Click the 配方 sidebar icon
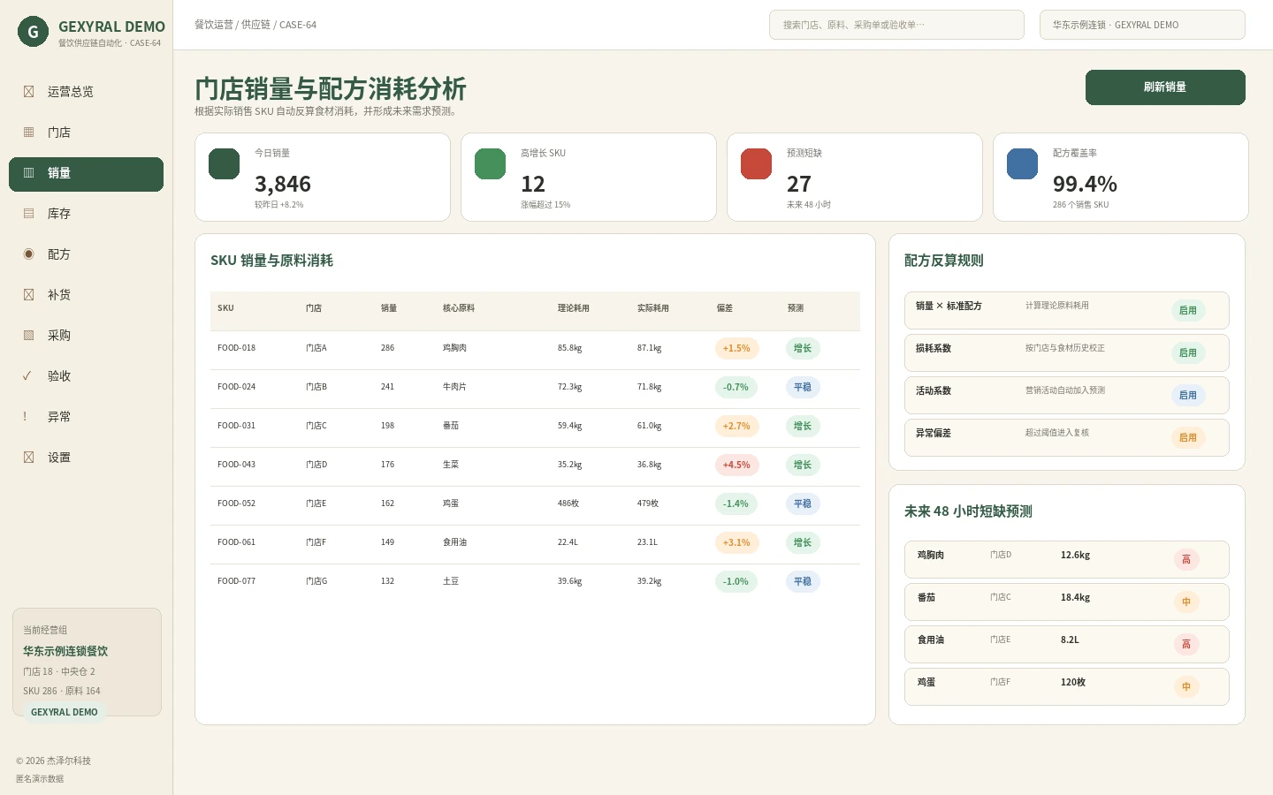This screenshot has width=1273, height=795. 28,254
